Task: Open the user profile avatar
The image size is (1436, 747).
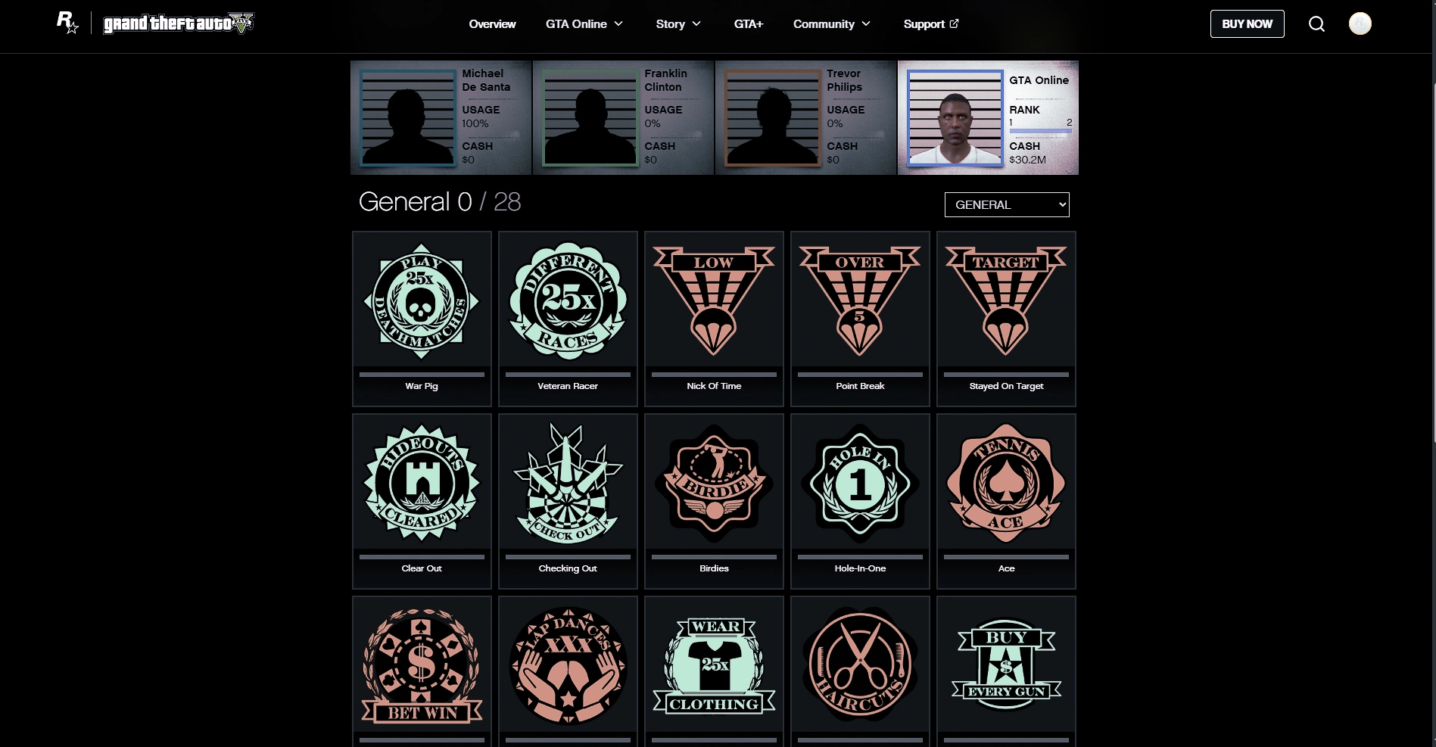Action: (1360, 23)
